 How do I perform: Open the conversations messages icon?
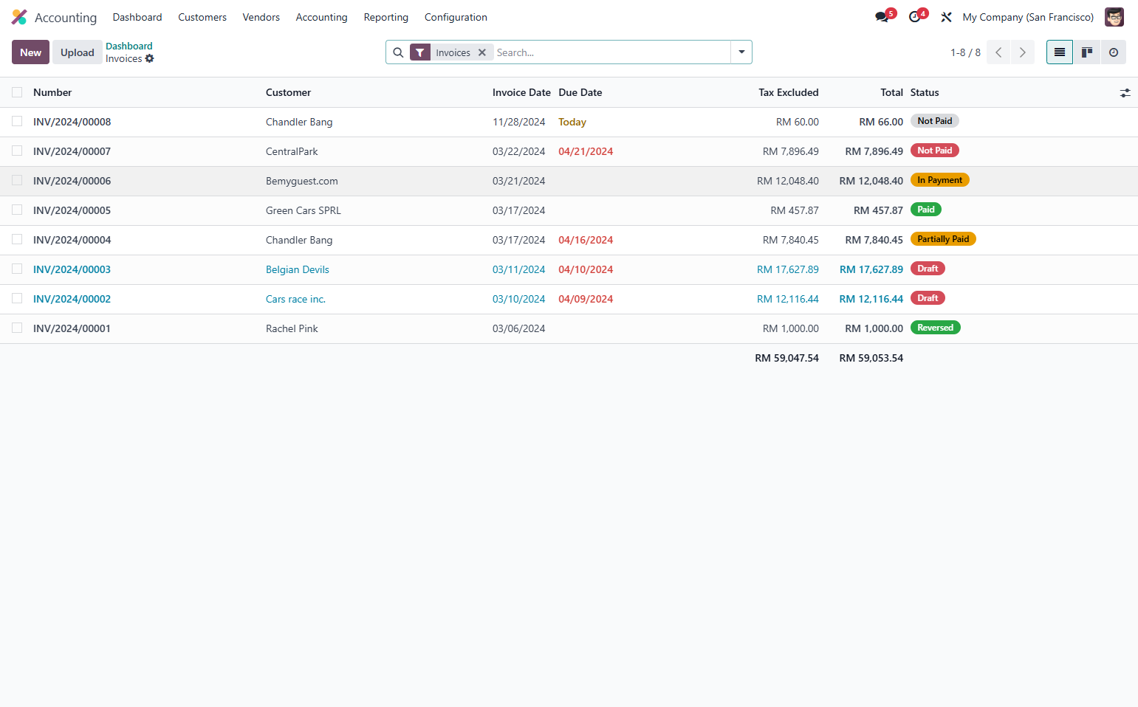(882, 17)
